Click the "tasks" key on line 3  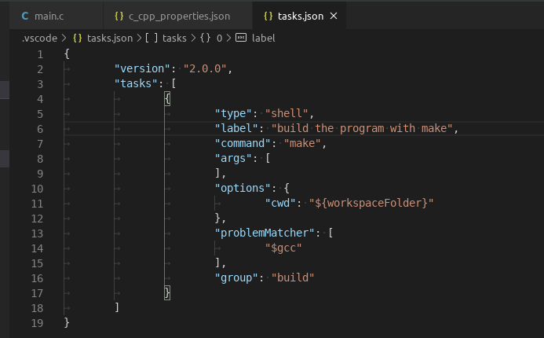tap(136, 84)
